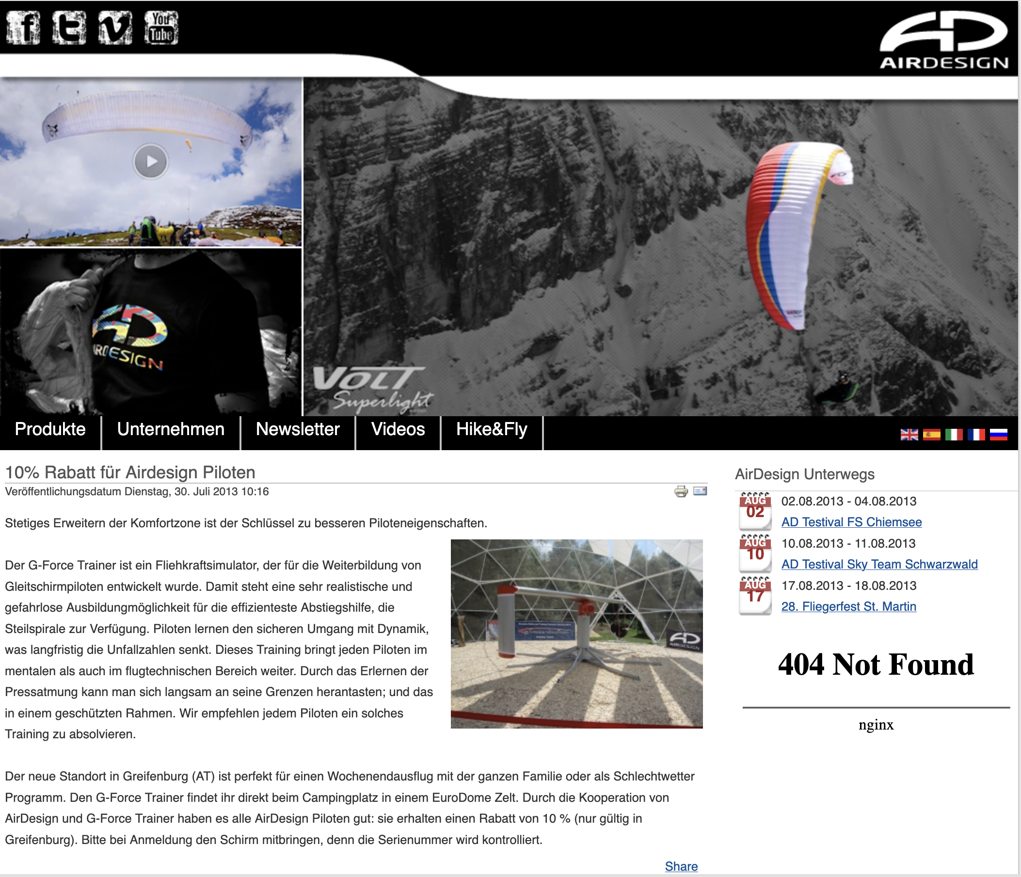Click the date '10.08.2013 - 11.08.2013'
Image resolution: width=1021 pixels, height=877 pixels.
[x=848, y=543]
